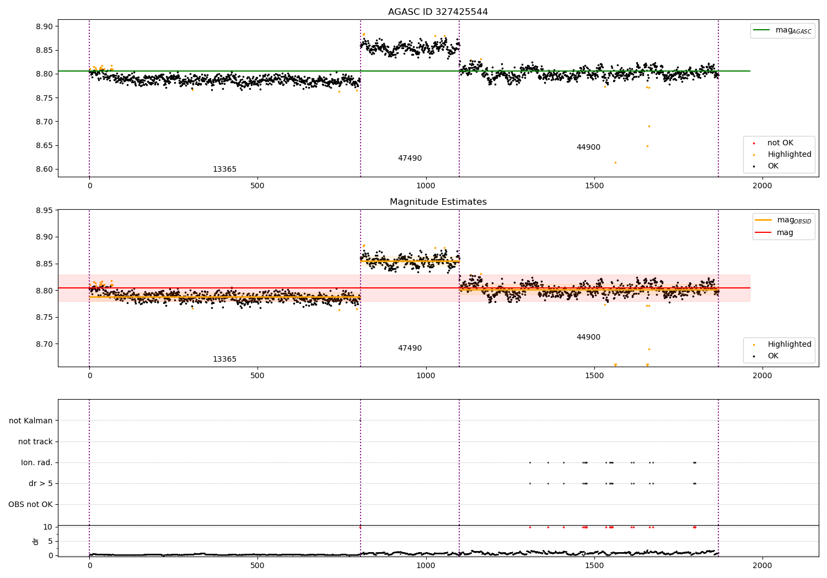Screen dimensions: 827x578
Task: Click x-tick 1500 under the Magnitude Estimates plot
Action: [594, 376]
